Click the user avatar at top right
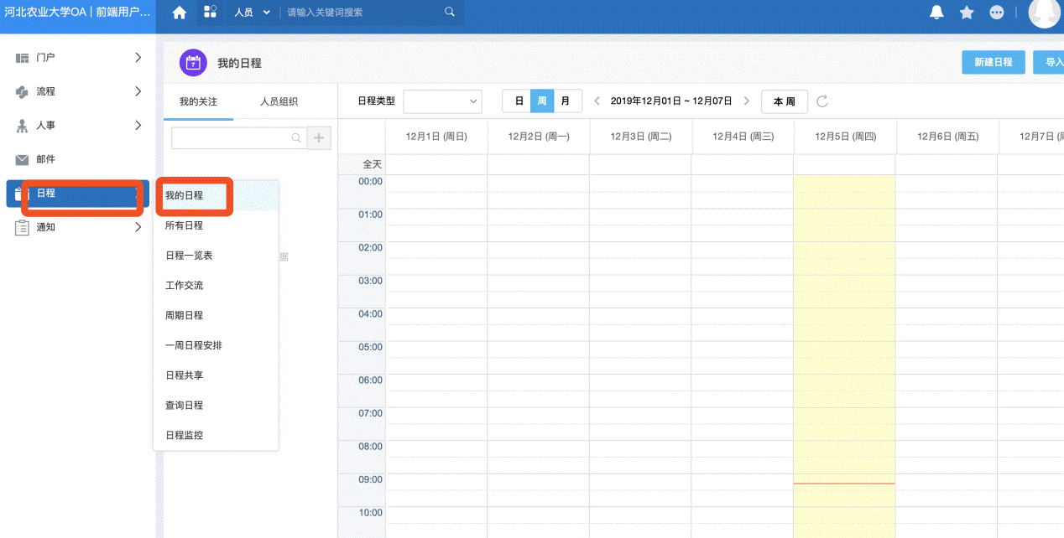Screen dimensions: 1064x538 1045,13
